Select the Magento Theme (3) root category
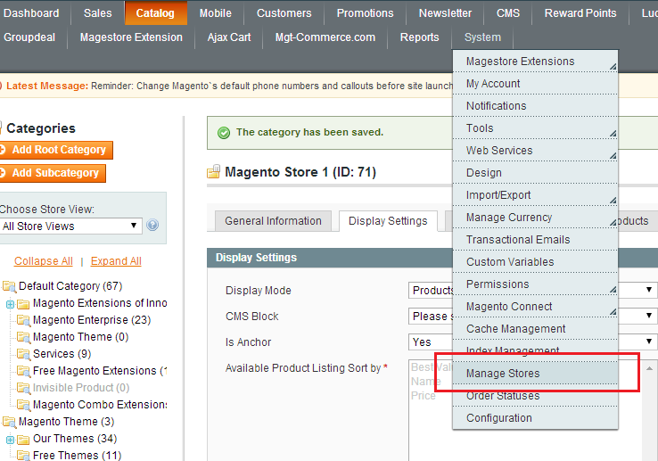Viewport: 658px width, 461px height. (x=66, y=422)
